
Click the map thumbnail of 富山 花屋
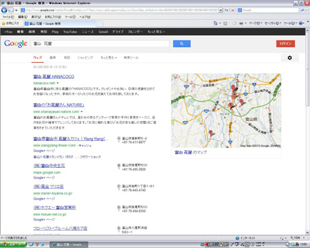point(226,111)
